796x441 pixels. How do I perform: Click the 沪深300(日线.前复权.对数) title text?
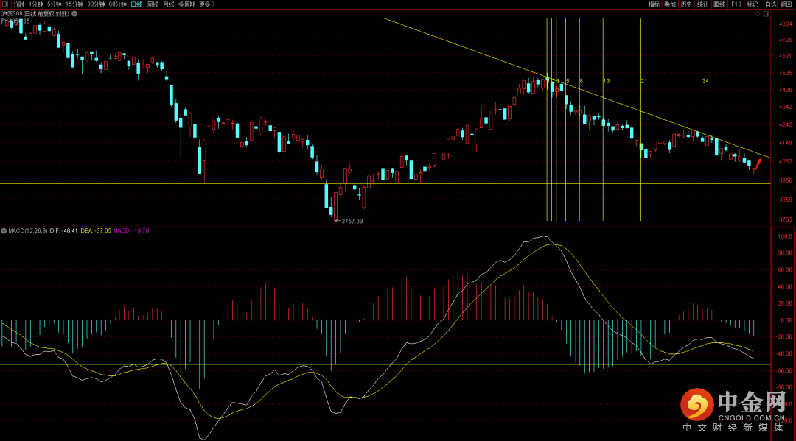pos(35,14)
